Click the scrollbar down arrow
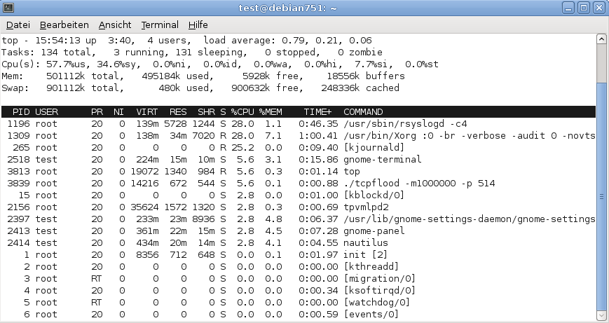This screenshot has width=609, height=323. click(x=601, y=315)
